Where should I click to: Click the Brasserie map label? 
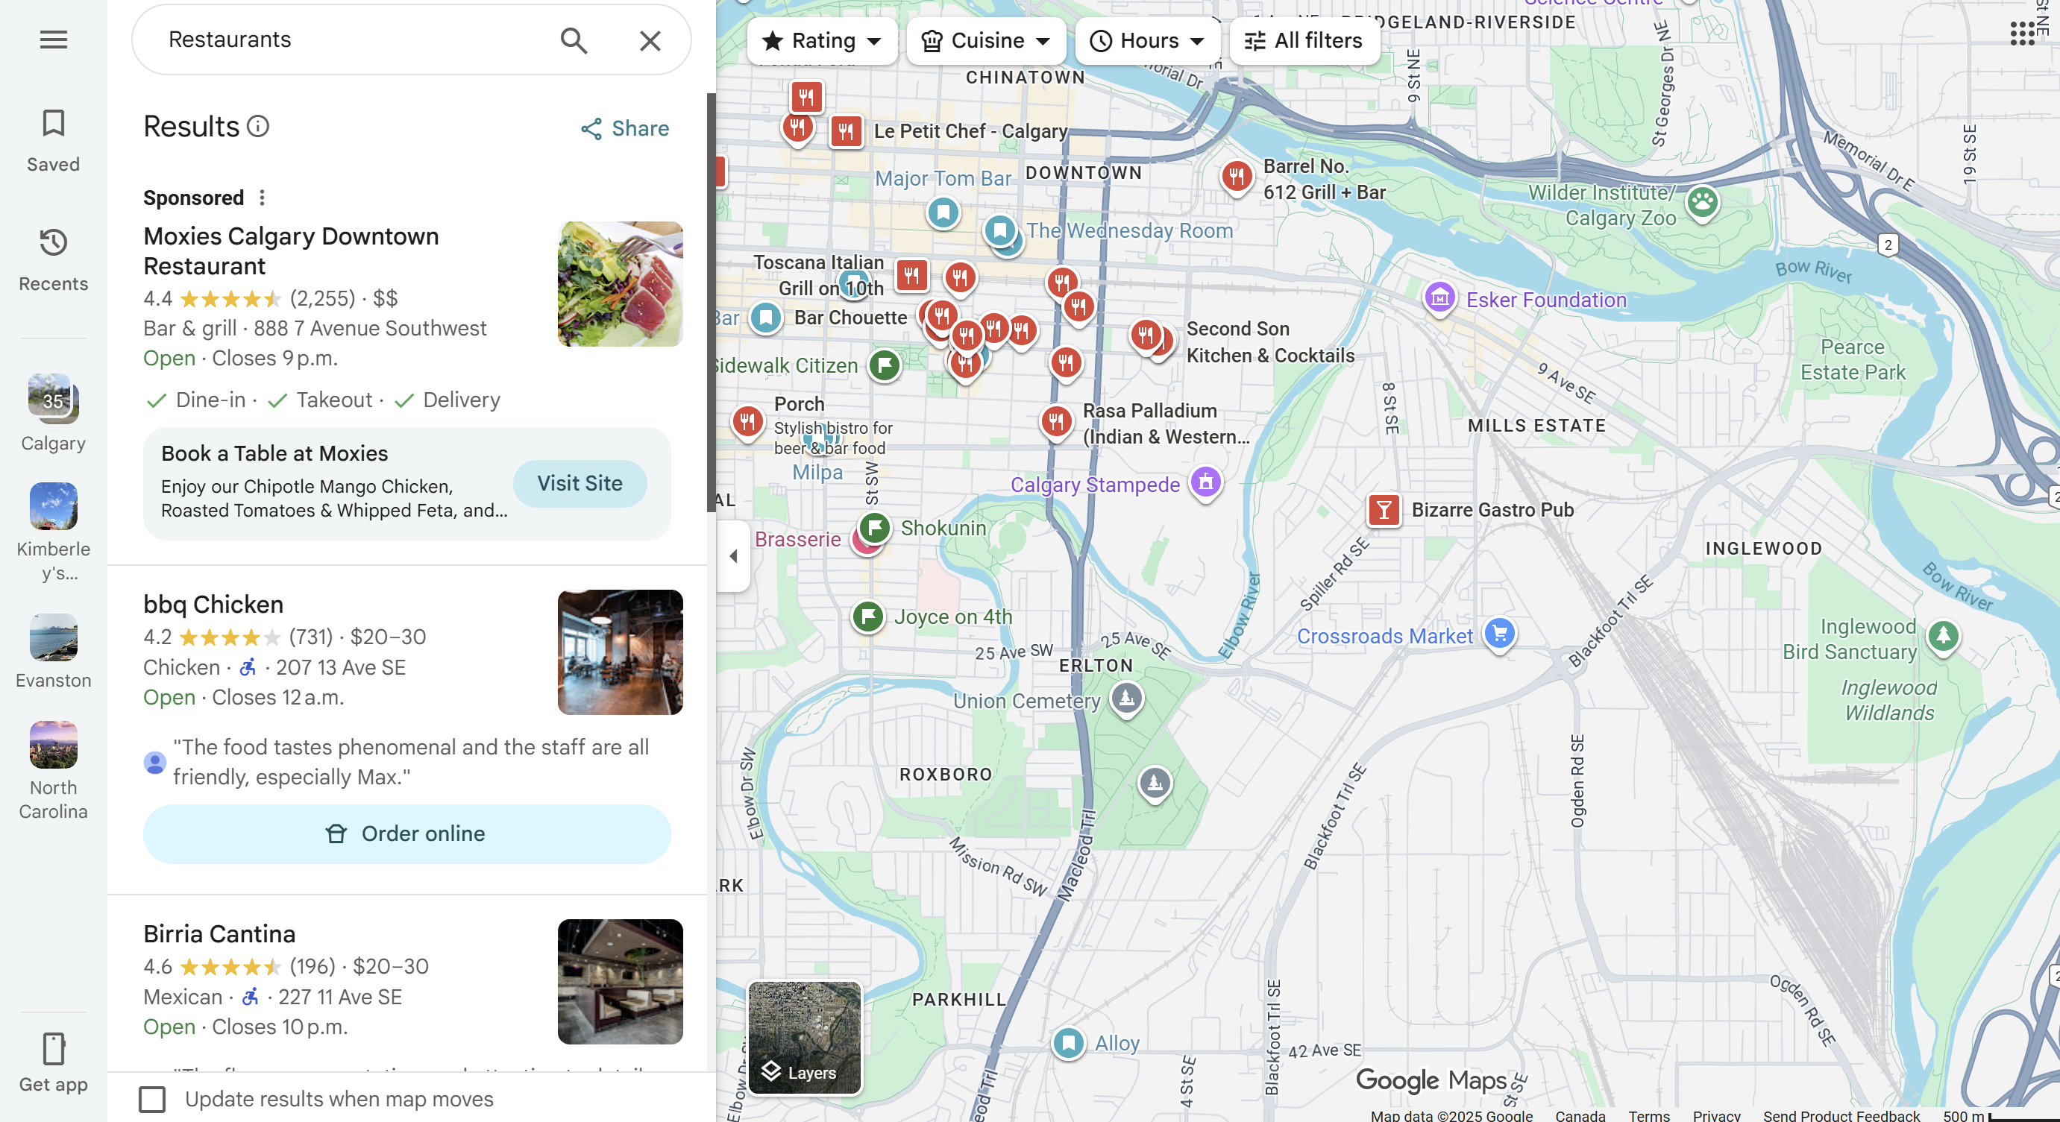coord(798,540)
